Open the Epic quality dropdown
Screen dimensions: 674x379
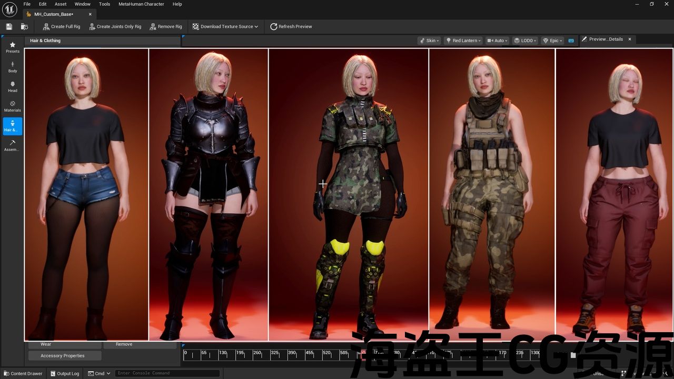pyautogui.click(x=552, y=41)
